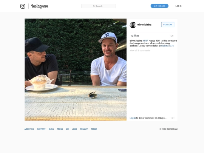Click the Get the app button
204x153 pixels.
coord(159,6)
